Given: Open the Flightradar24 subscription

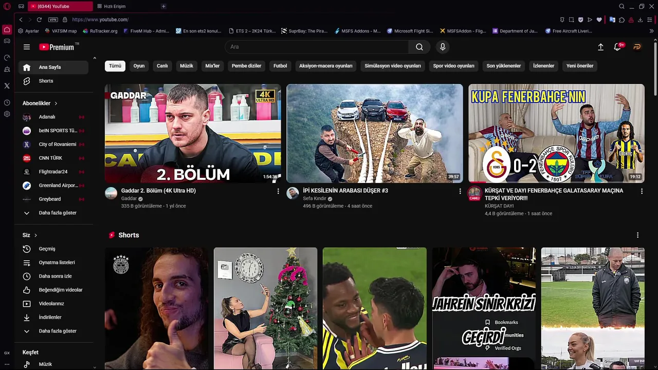Looking at the screenshot, I should [53, 172].
